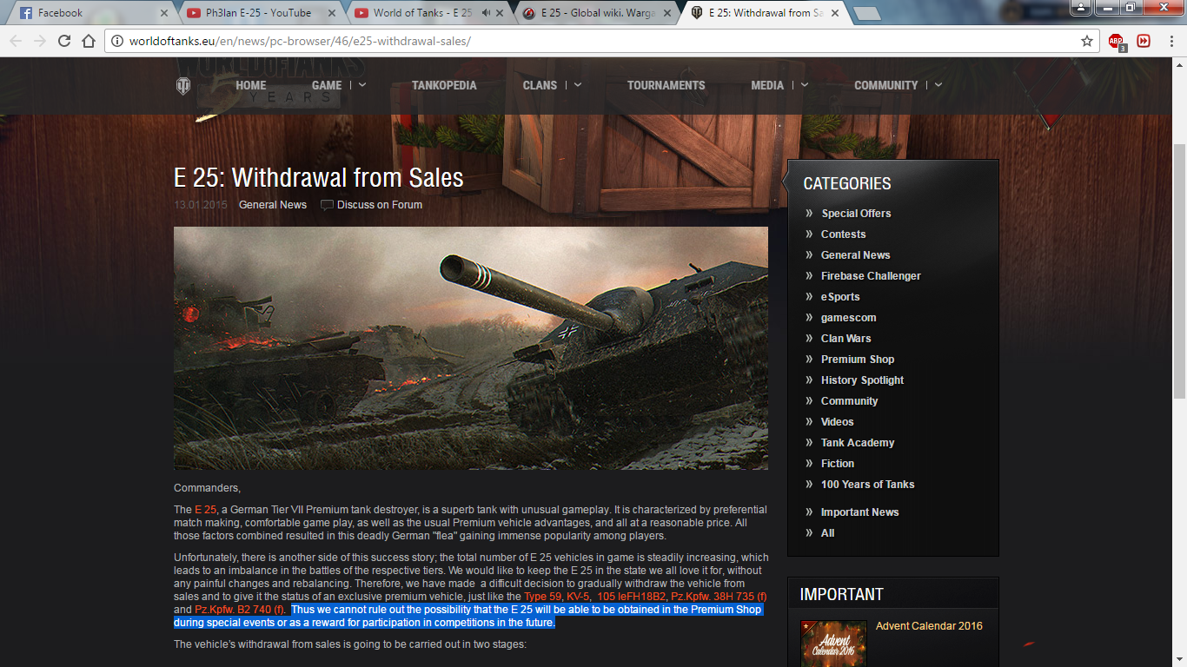Expand the CLANS menu dropdown arrow
Image resolution: width=1187 pixels, height=667 pixels.
tap(578, 85)
